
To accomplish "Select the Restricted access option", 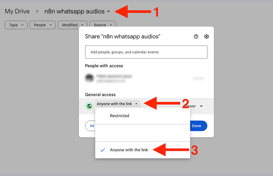I will click(119, 116).
